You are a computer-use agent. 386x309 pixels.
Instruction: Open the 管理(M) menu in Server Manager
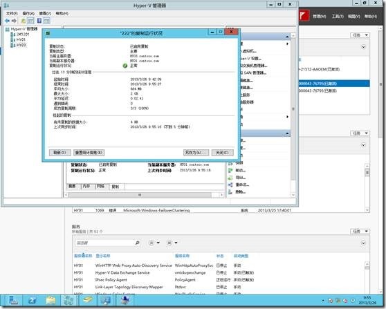point(320,16)
